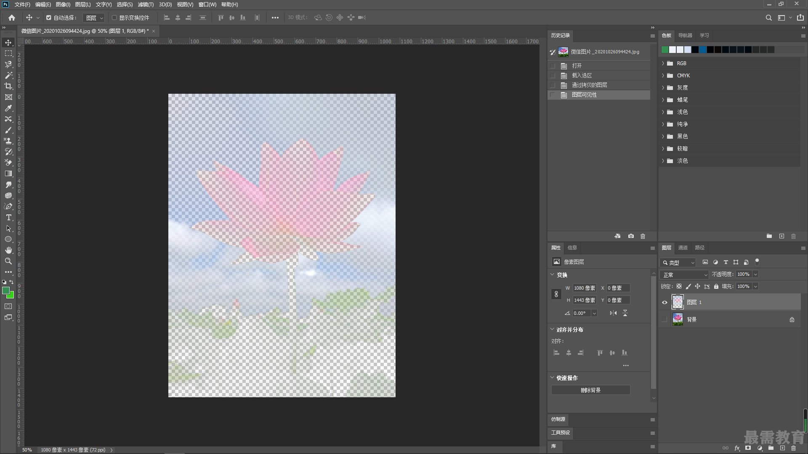Delete current history state trash icon
The height and width of the screenshot is (454, 808).
coord(643,236)
